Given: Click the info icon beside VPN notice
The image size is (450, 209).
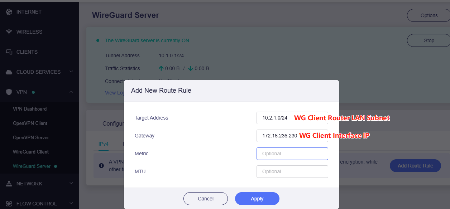Looking at the screenshot, I should point(101,165).
